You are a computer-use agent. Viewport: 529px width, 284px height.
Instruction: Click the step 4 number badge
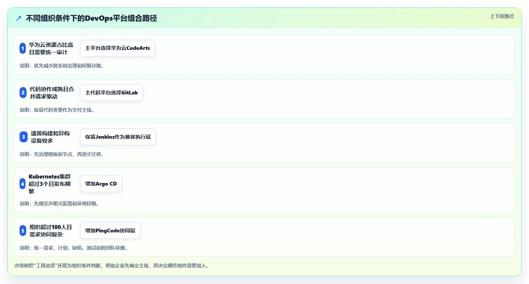(22, 184)
